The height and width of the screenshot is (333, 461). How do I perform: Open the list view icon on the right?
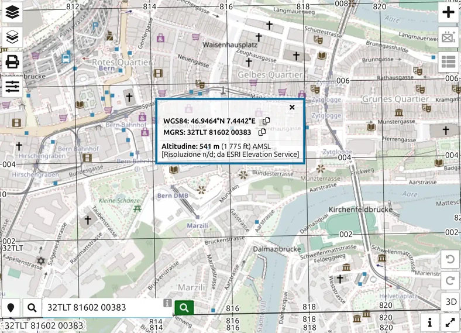pos(448,62)
